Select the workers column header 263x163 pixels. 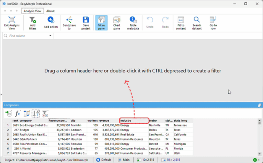93,121
